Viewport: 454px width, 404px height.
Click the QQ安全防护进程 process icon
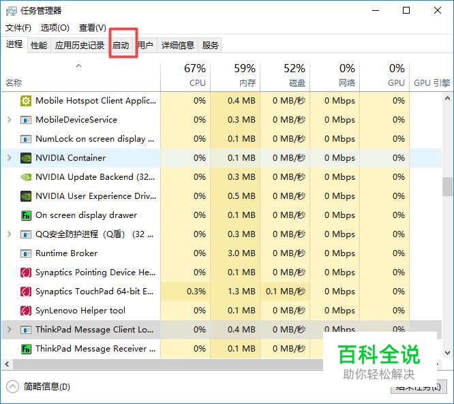coord(26,234)
